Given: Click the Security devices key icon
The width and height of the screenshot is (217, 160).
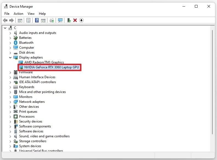Looking at the screenshot, I should tap(16, 121).
